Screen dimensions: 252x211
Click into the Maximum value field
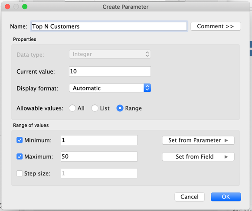pyautogui.click(x=99, y=156)
